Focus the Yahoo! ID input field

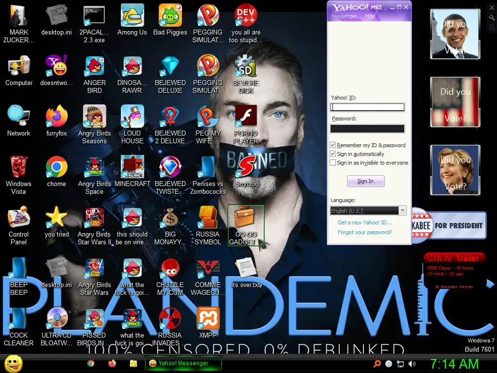click(367, 107)
